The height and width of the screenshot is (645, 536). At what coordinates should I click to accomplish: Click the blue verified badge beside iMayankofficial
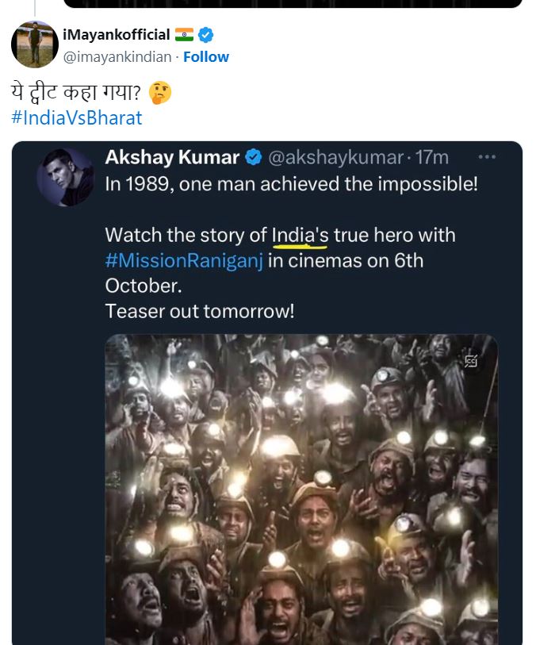pos(206,35)
